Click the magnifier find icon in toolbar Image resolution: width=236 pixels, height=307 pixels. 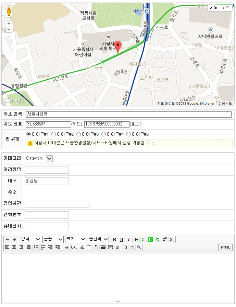[139, 247]
